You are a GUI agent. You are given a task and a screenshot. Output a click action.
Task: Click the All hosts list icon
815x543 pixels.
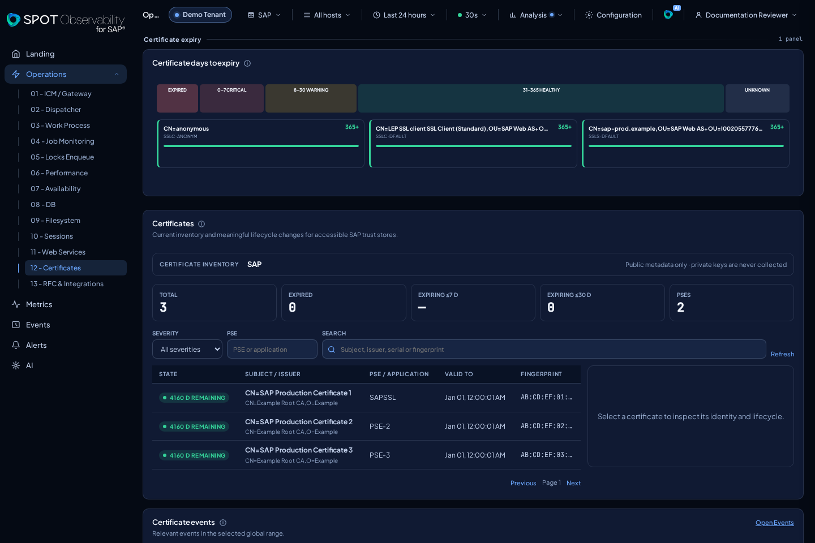307,15
